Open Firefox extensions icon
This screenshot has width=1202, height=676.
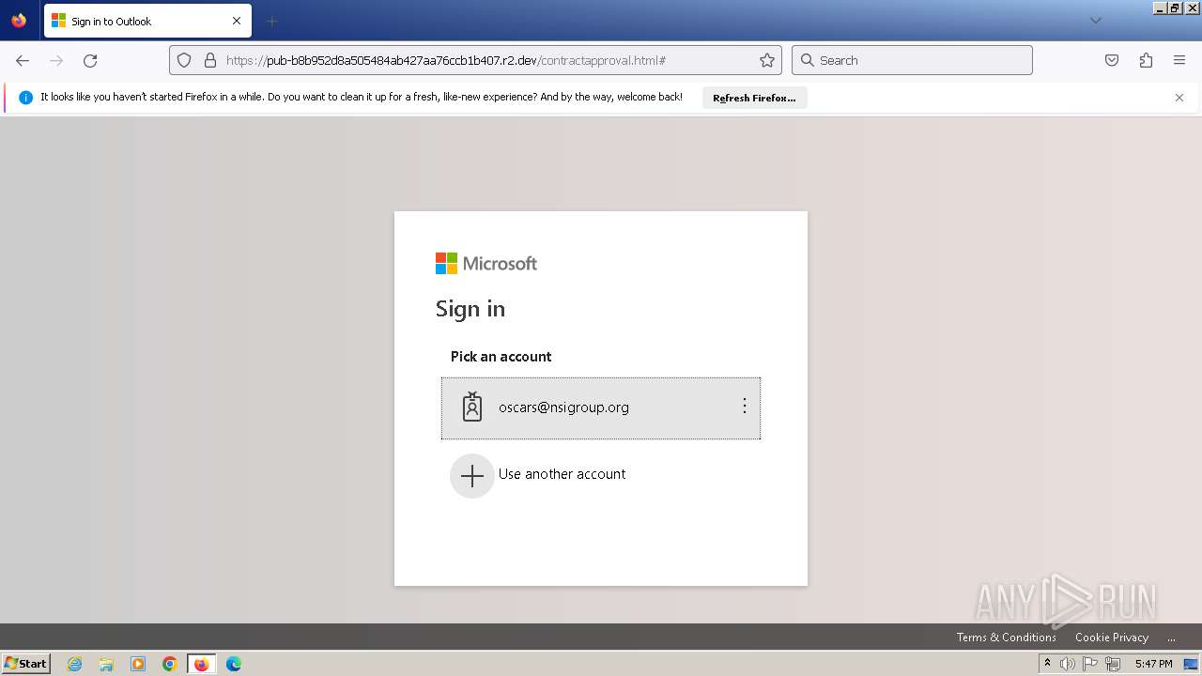click(x=1146, y=60)
